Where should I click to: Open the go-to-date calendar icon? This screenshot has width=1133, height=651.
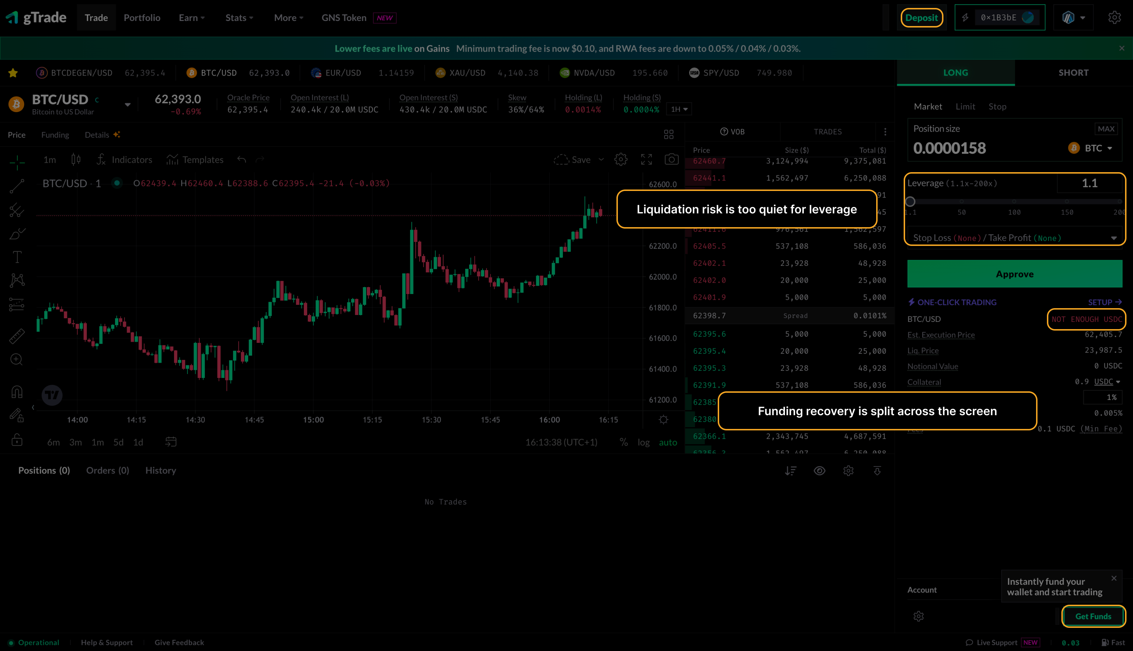(x=171, y=442)
